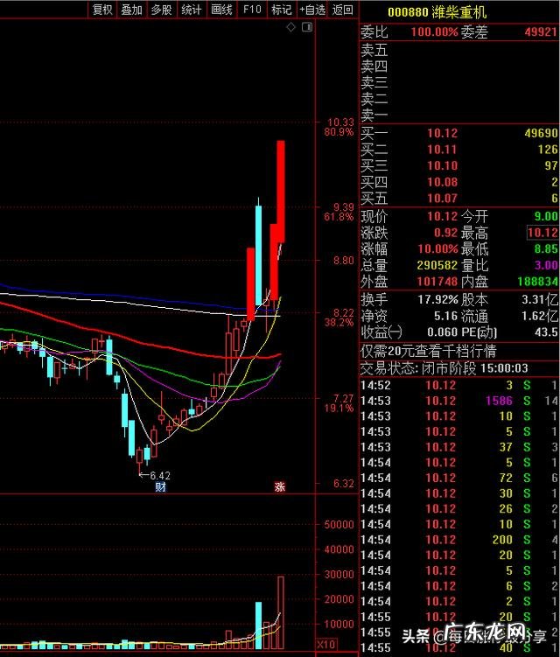Activate the 画线 drawing tool
Viewport: 560px width, 657px height.
point(221,10)
